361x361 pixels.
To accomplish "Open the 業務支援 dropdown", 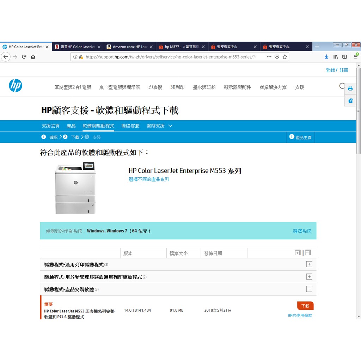I will tap(159, 126).
